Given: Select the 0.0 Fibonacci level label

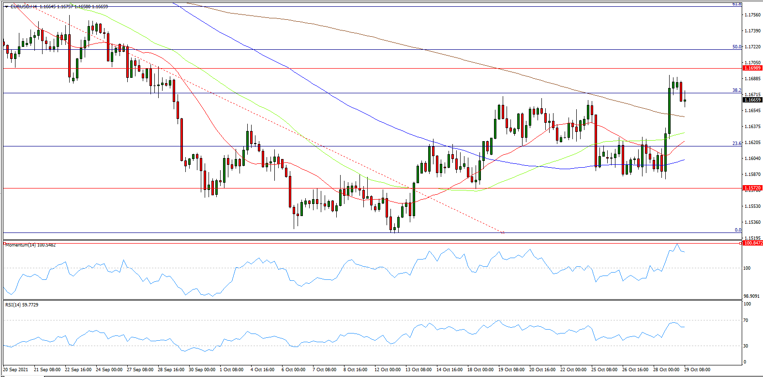Looking at the screenshot, I should (738, 230).
